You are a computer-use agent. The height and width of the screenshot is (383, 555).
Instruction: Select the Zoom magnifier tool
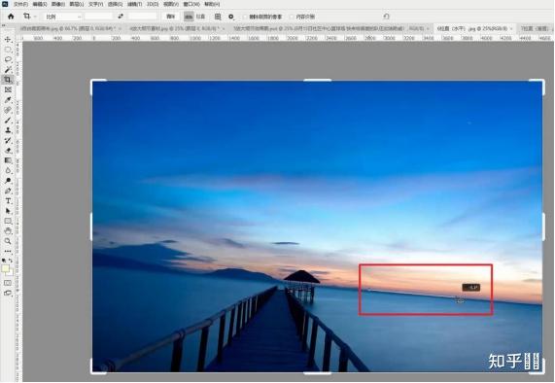(x=8, y=241)
